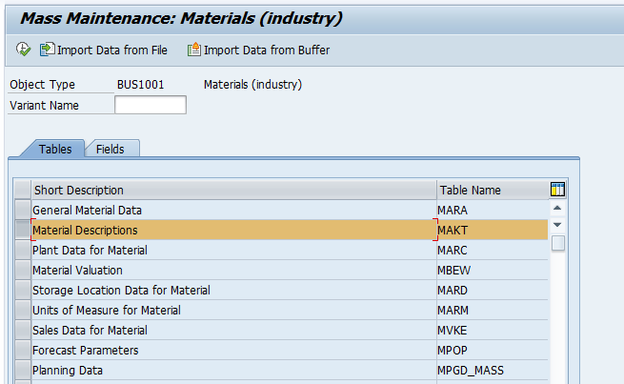This screenshot has width=624, height=384.
Task: Click the Table Name column header
Action: click(491, 190)
